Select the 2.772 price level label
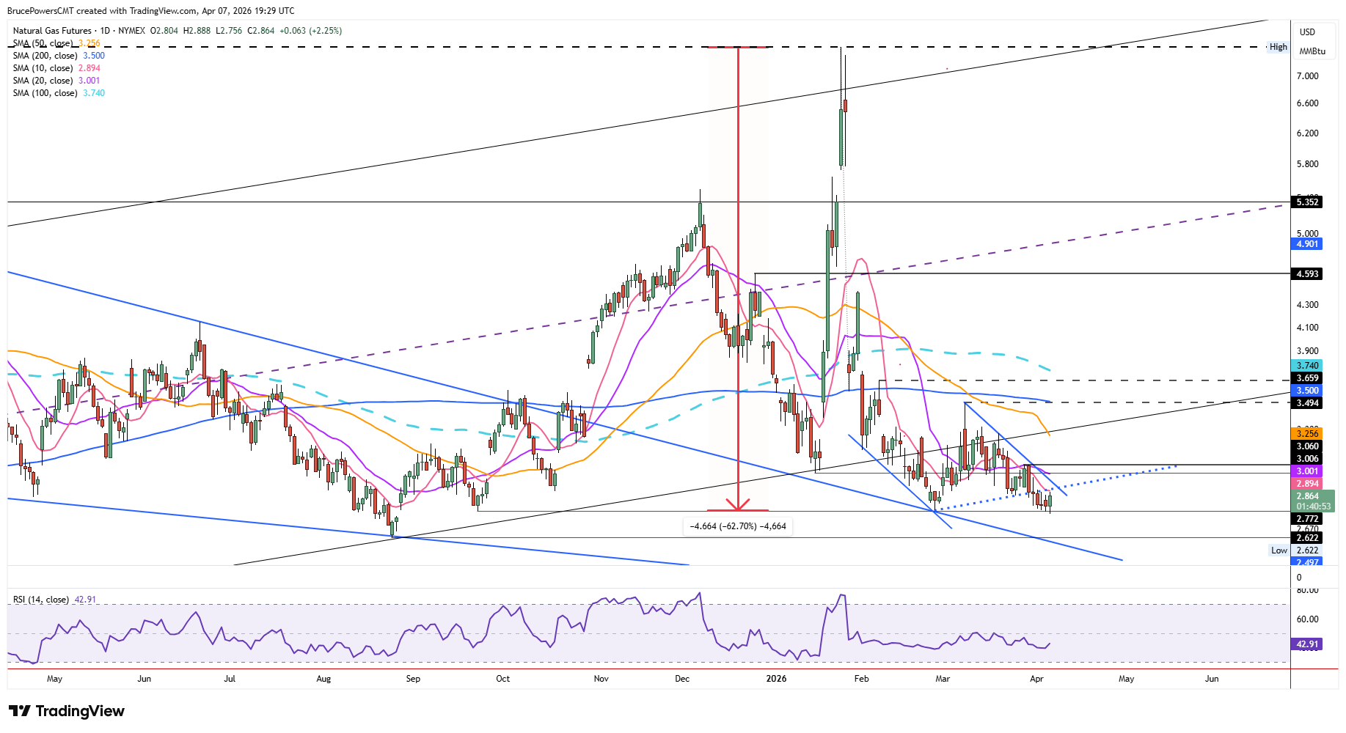1346x733 pixels. pyautogui.click(x=1307, y=519)
